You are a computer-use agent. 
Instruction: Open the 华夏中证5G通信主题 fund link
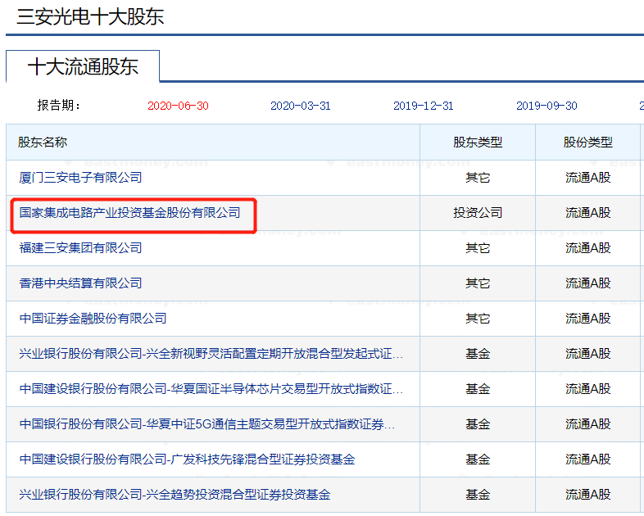pyautogui.click(x=207, y=424)
